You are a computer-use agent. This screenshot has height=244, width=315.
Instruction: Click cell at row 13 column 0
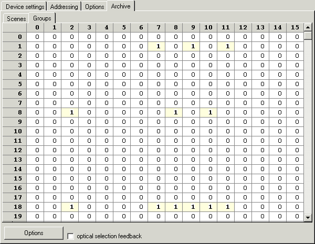click(x=35, y=160)
